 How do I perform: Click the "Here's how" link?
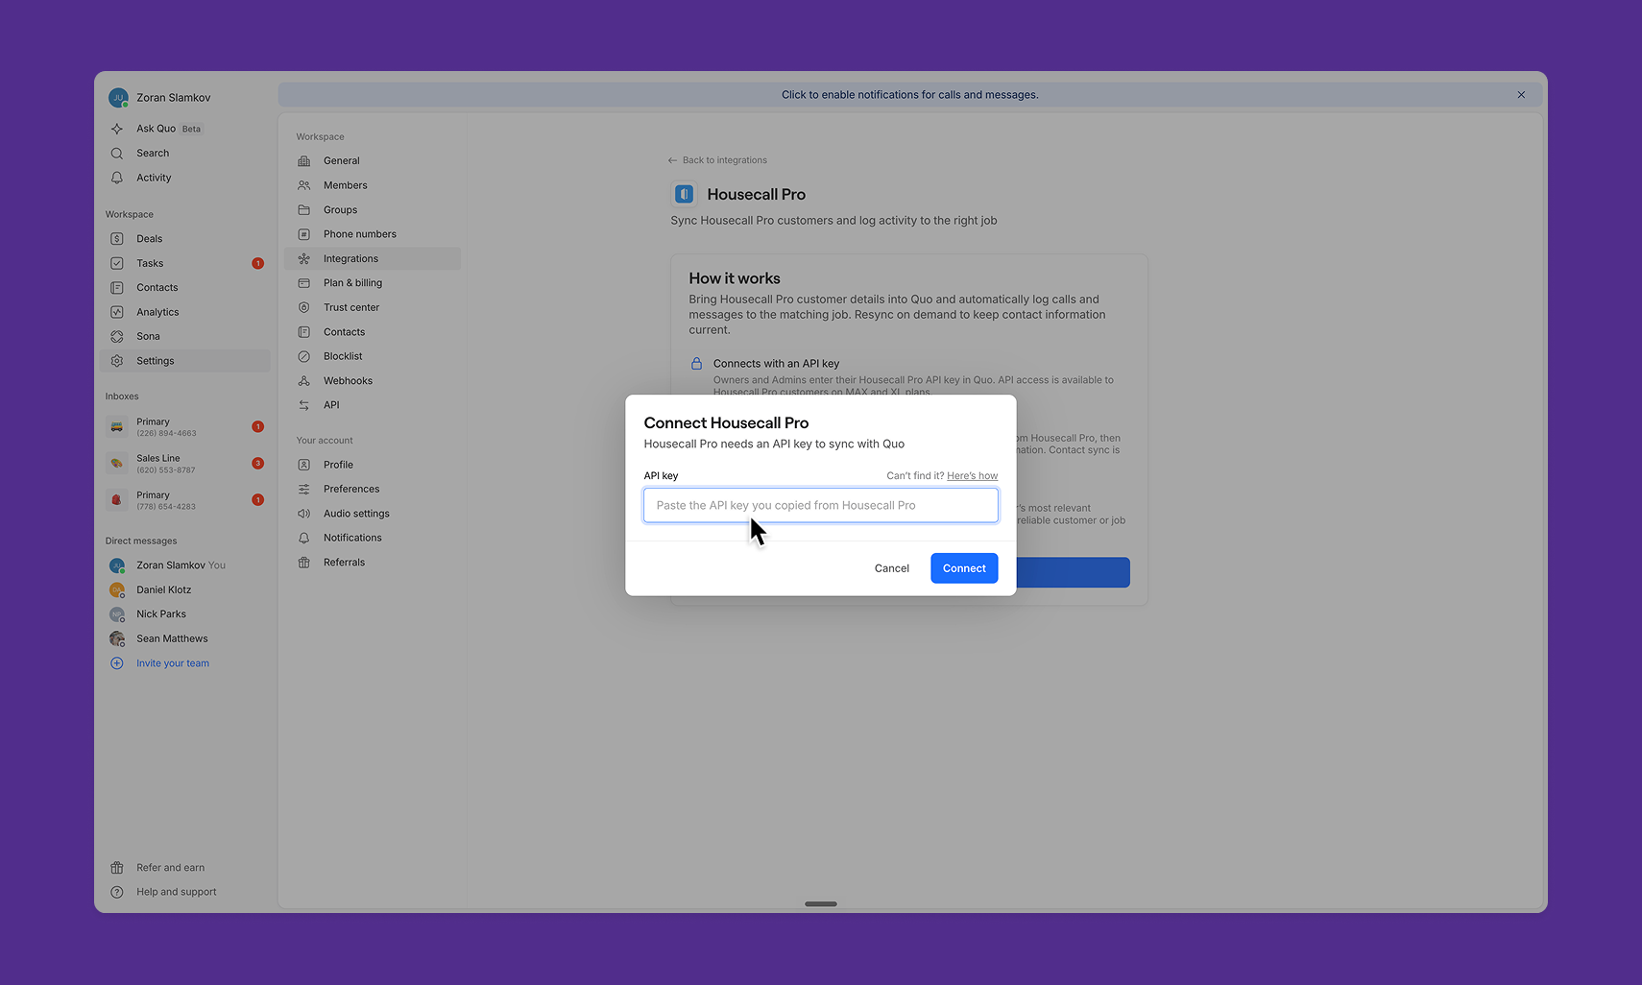pos(972,476)
